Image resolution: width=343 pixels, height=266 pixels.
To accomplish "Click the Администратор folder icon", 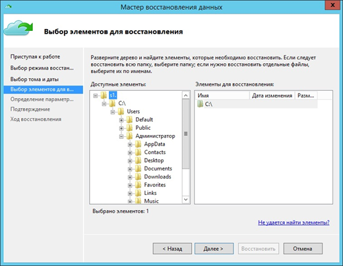I will 129,136.
